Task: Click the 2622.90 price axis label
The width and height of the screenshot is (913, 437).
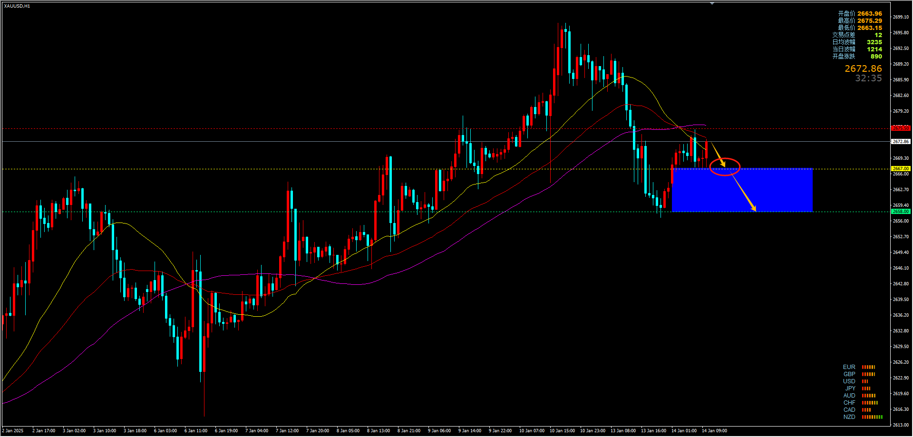Action: [901, 378]
